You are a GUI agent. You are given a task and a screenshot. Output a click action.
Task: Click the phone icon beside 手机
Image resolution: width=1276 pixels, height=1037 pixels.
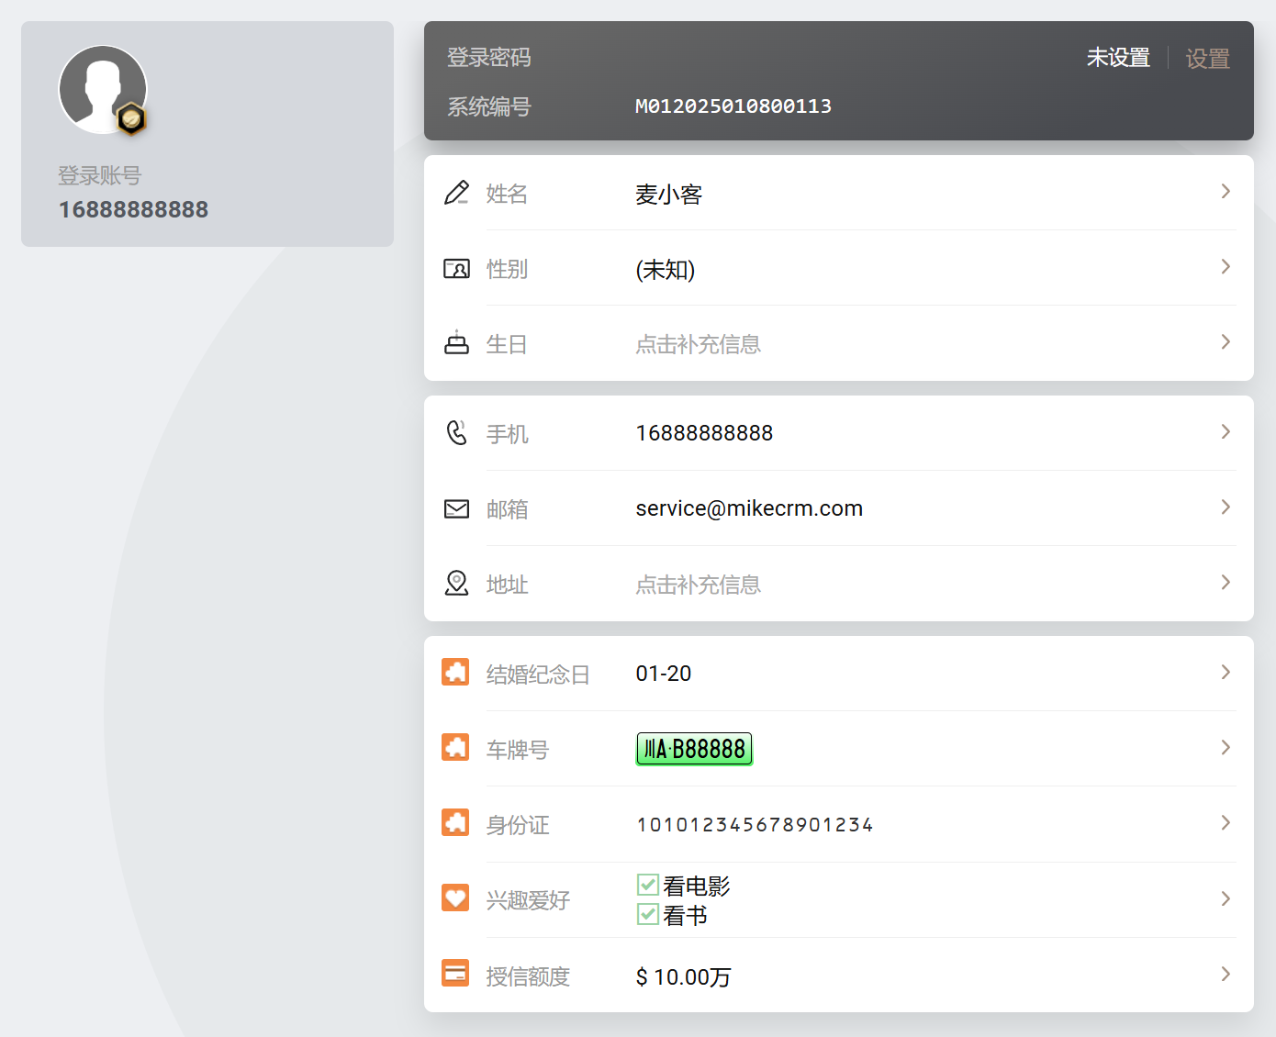[x=456, y=432]
